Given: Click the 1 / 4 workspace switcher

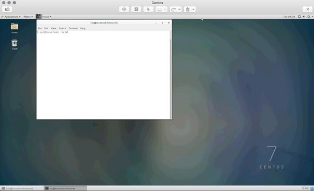Looking at the screenshot, I should (305, 188).
